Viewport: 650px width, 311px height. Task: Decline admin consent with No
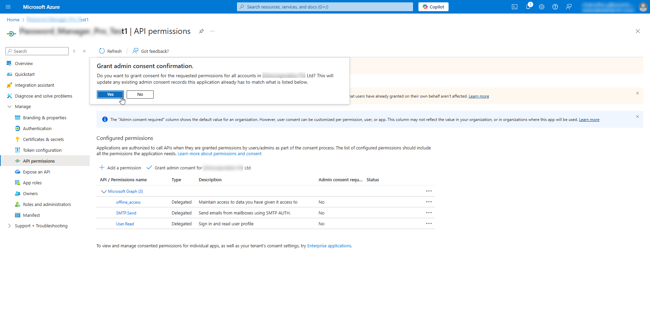click(x=140, y=95)
